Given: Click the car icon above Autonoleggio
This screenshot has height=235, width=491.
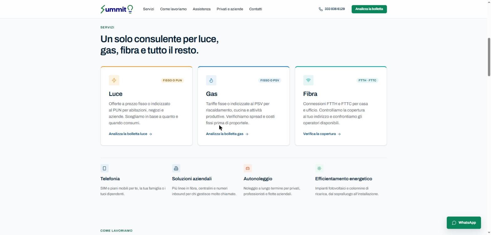Looking at the screenshot, I should click(x=247, y=168).
